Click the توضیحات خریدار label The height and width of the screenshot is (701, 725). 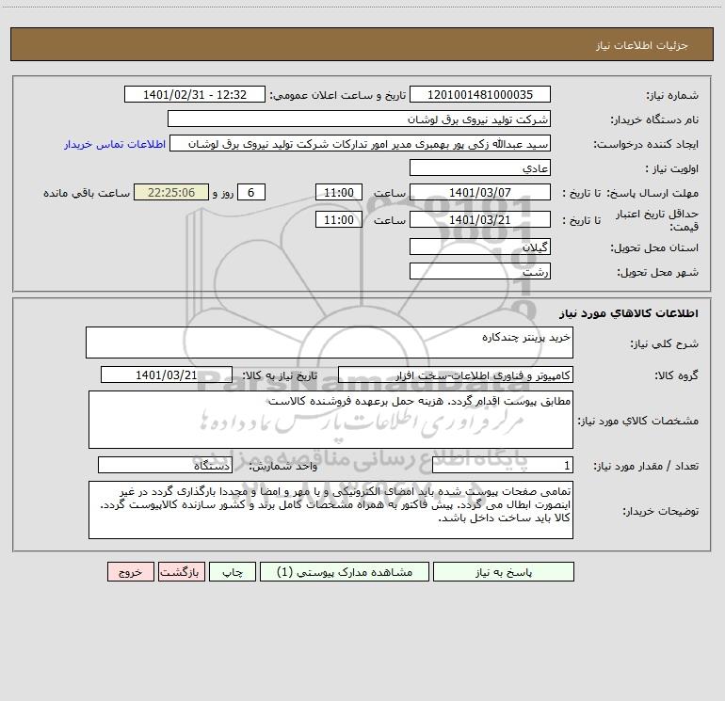coord(661,511)
